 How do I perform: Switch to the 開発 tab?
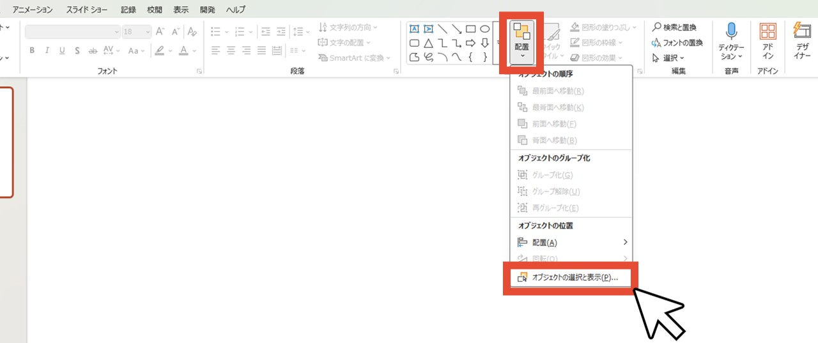[208, 10]
